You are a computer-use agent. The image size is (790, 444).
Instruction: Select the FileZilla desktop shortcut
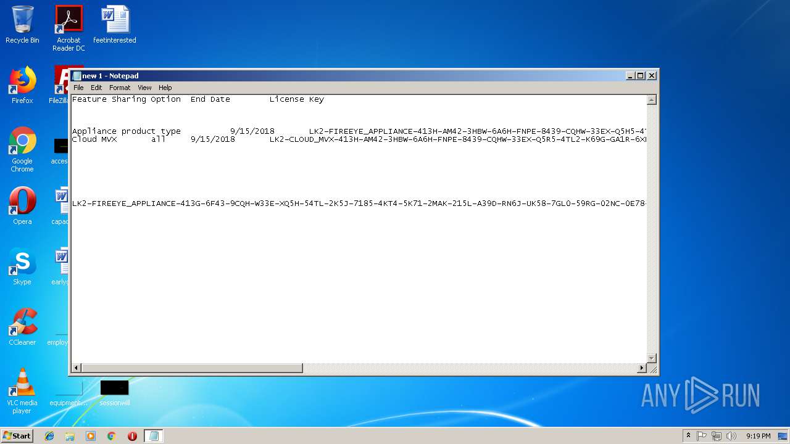pyautogui.click(x=60, y=85)
